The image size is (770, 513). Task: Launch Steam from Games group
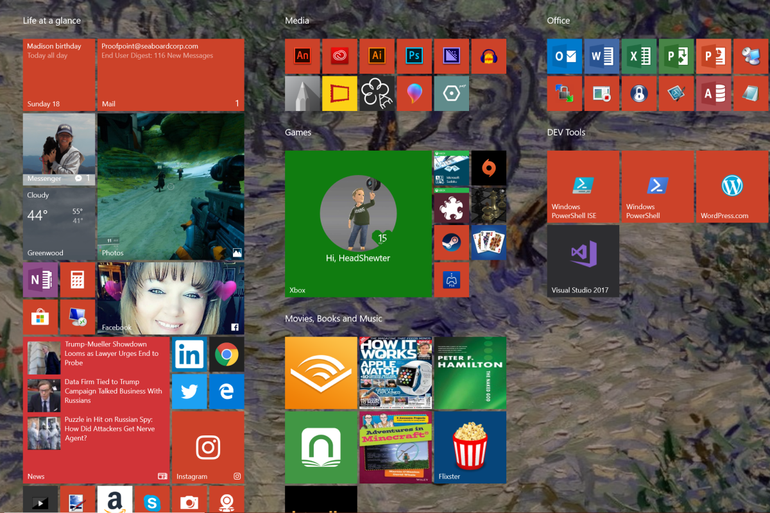(x=451, y=242)
